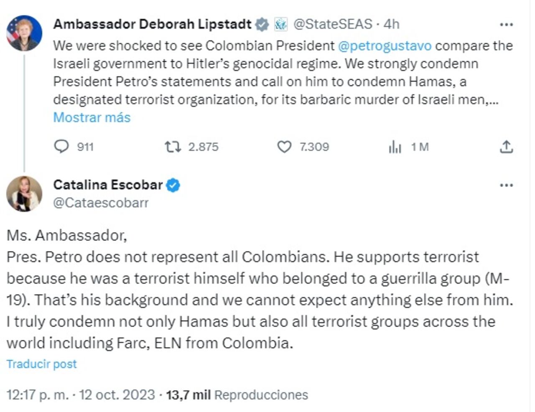Open the more options menu on Lipstadt's tweet
The width and height of the screenshot is (535, 412).
click(x=506, y=24)
